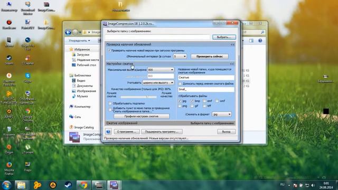This screenshot has height=190, width=338.
Task: Open uTorrent desktop shortcut
Action: pyautogui.click(x=27, y=149)
